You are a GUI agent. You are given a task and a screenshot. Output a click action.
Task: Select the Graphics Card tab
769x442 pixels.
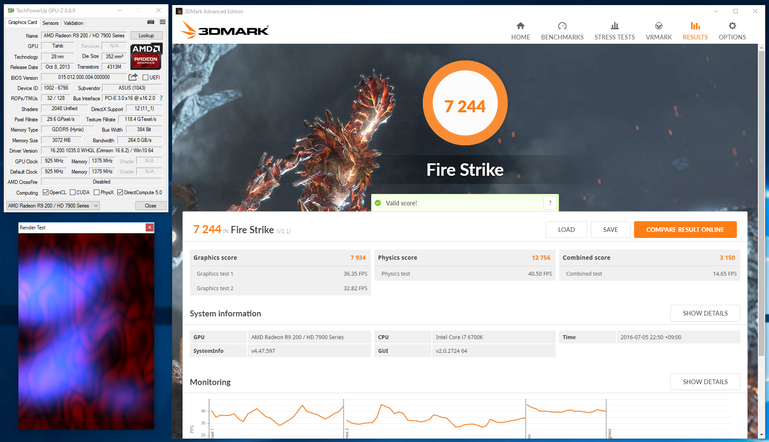click(x=23, y=22)
